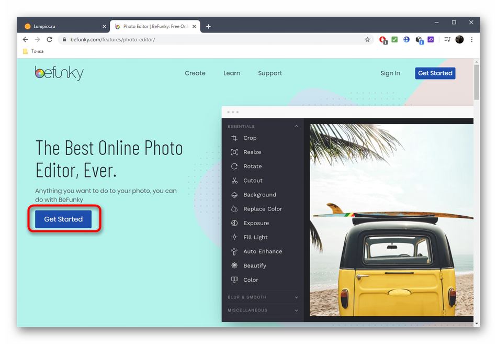Select the Crop tool icon
This screenshot has width=497, height=344.
point(234,138)
